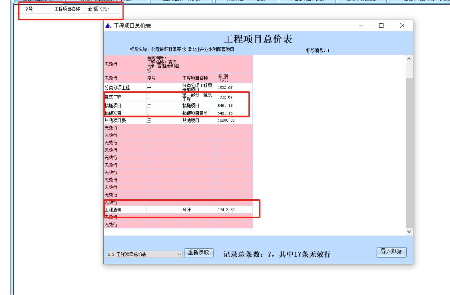Select the 其他项目费 row type cell
This screenshot has width=450, height=295.
click(x=125, y=121)
